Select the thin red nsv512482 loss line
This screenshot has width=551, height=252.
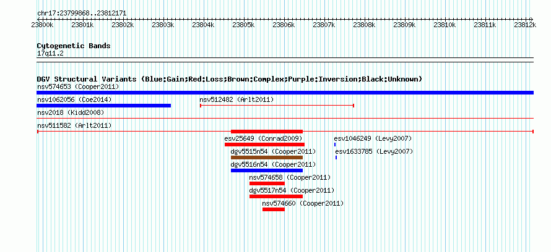pyautogui.click(x=277, y=106)
